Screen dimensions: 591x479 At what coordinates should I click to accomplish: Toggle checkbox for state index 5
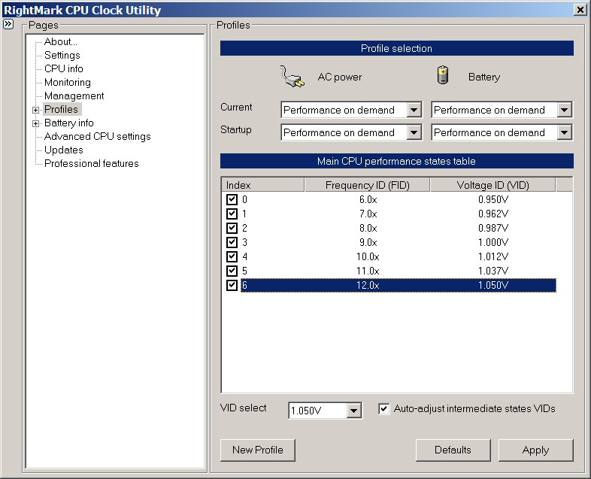232,271
